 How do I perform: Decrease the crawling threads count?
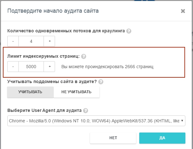[x=13, y=41]
